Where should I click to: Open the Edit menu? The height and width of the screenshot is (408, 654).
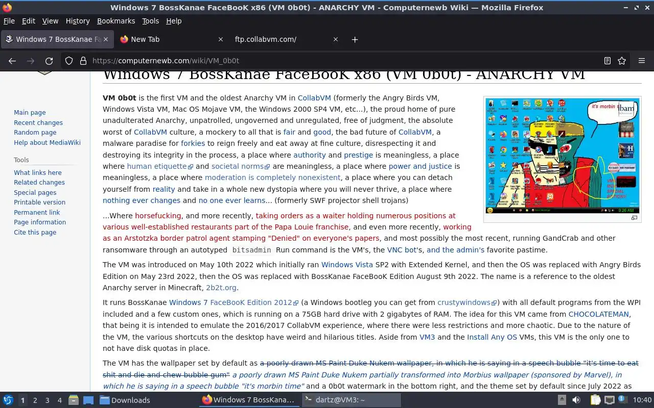(x=29, y=21)
